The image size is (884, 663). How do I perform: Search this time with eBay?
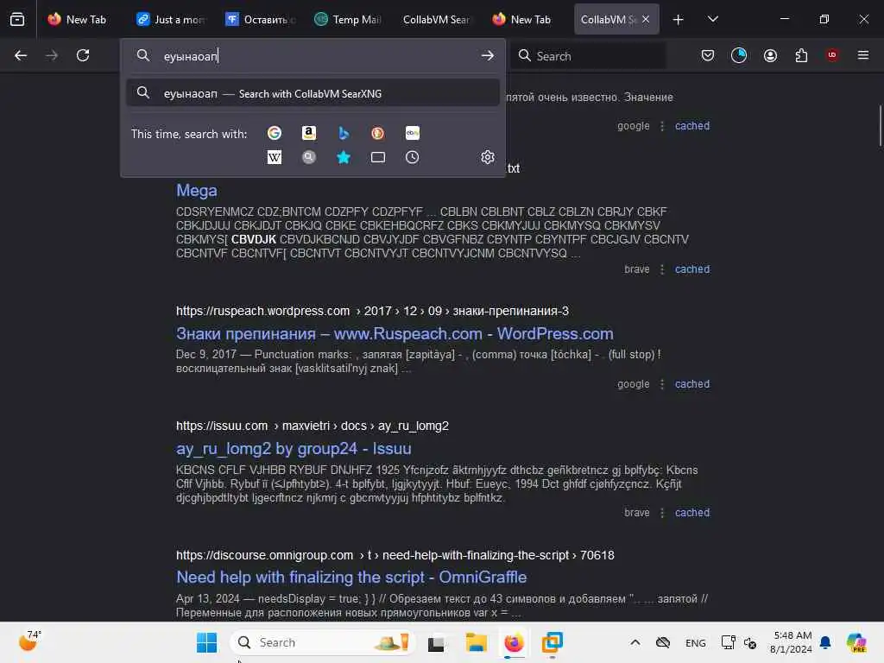point(412,133)
